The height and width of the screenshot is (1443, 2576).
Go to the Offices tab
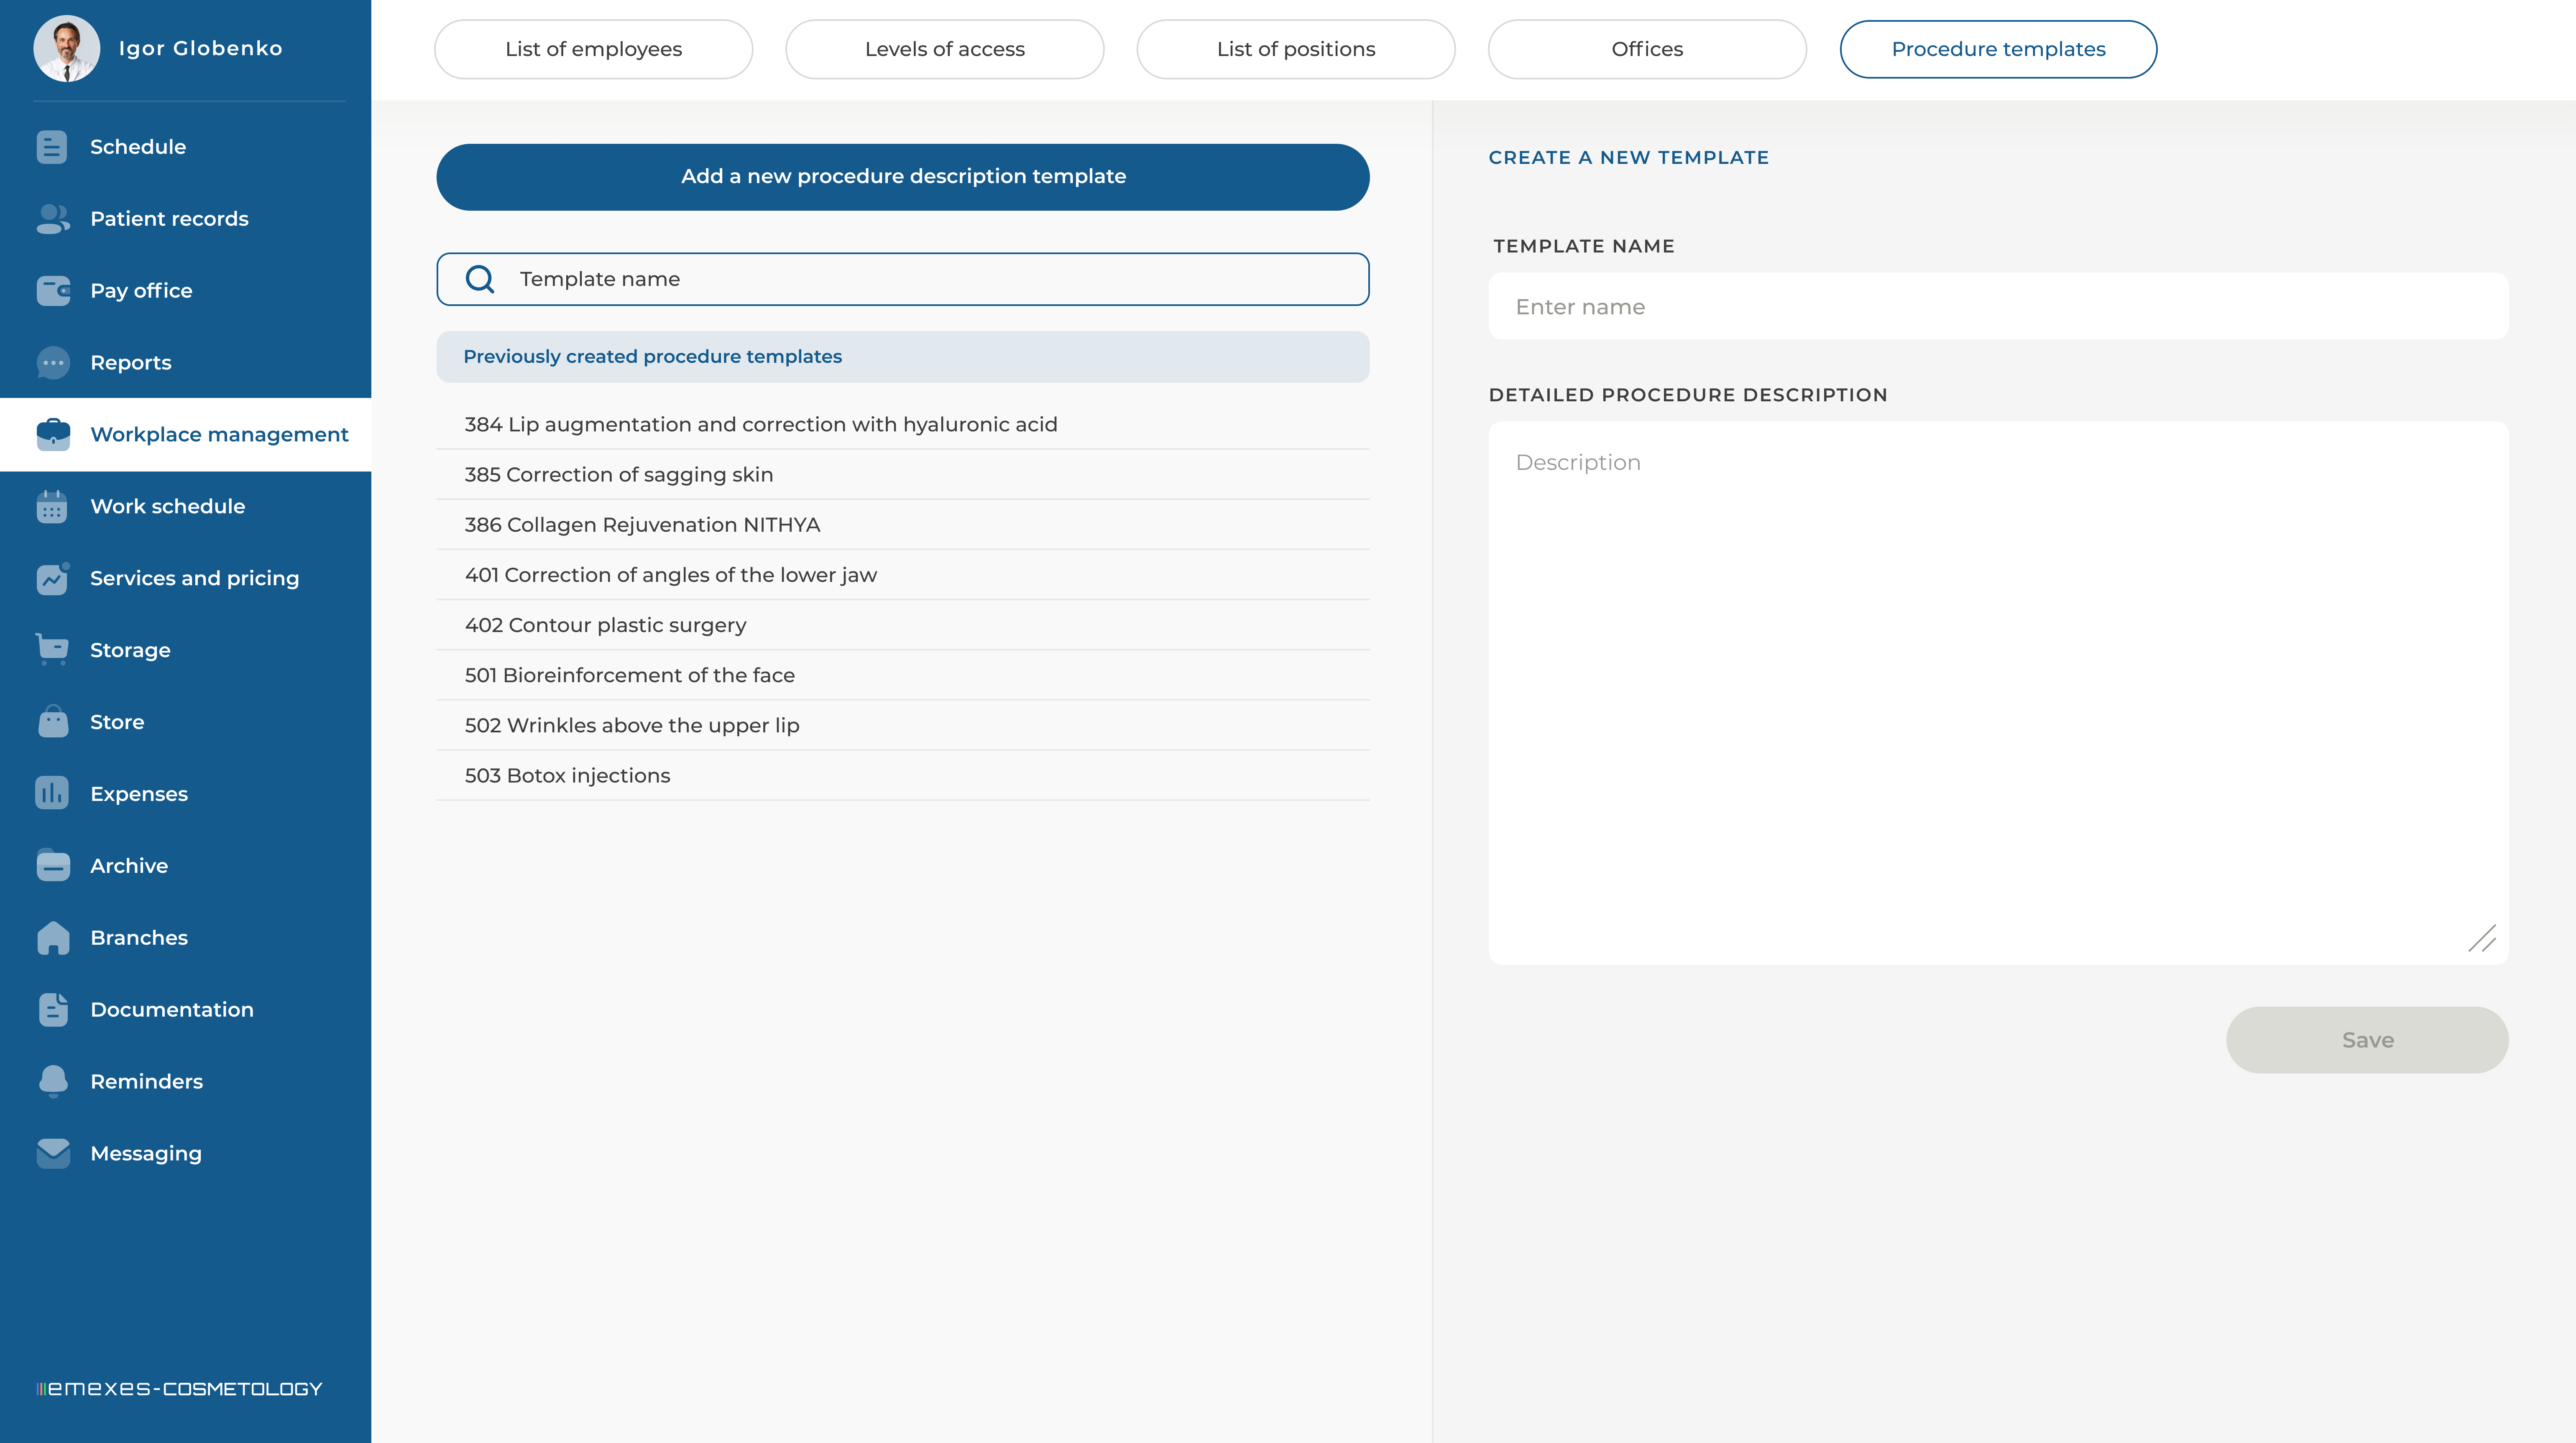[x=1646, y=49]
